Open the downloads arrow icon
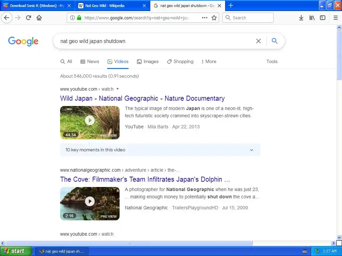Image resolution: width=342 pixels, height=256 pixels. [301, 18]
